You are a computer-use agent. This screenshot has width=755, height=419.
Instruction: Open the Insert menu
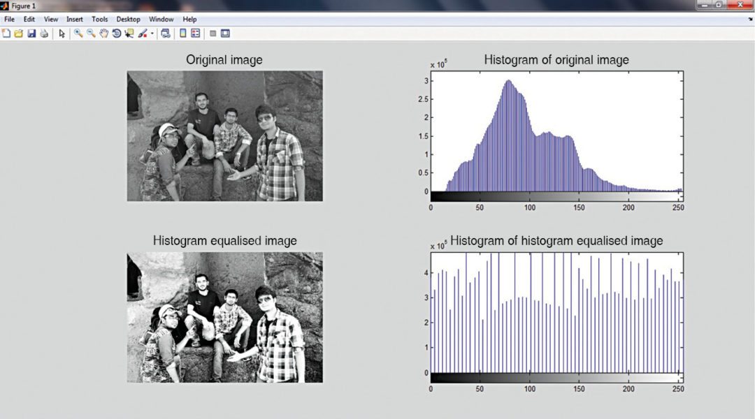tap(74, 20)
